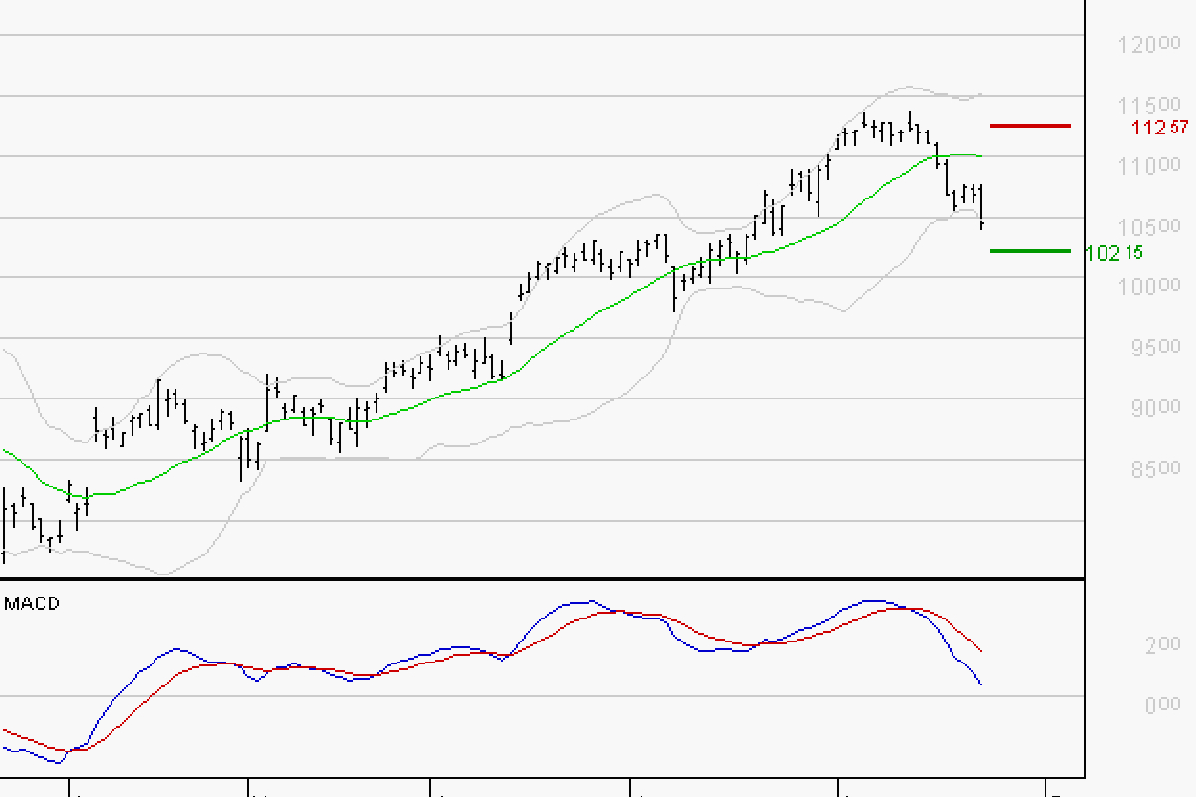Viewport: 1196px width, 797px height.
Task: Select the 10000 price axis label
Action: pos(1149,288)
